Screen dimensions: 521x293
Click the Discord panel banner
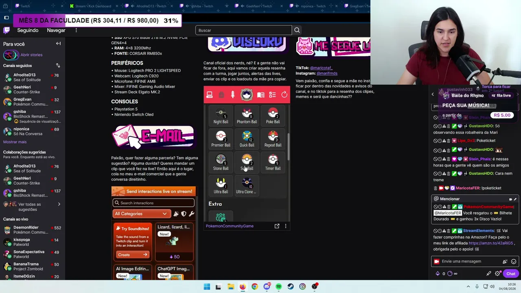coord(247,44)
